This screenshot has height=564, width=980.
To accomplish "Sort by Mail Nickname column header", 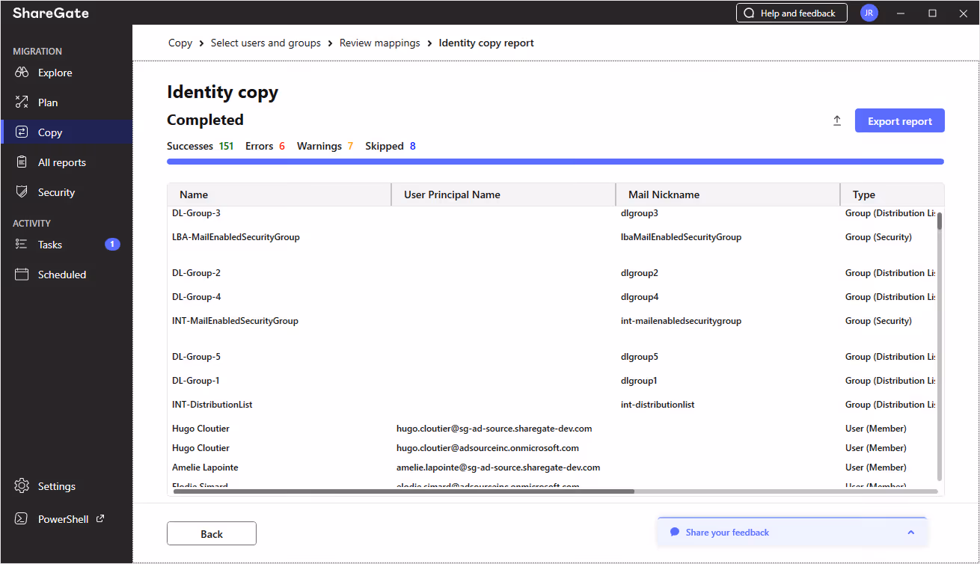I will (x=728, y=194).
